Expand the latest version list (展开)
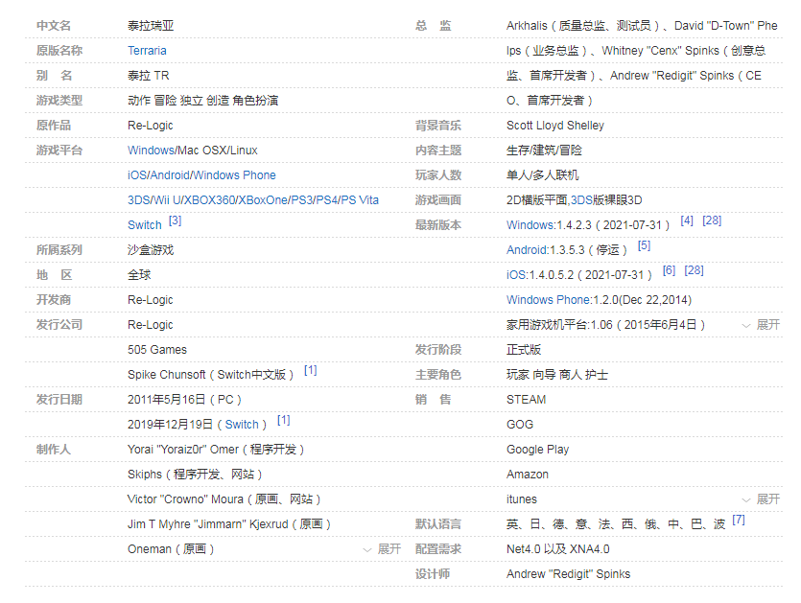This screenshot has height=603, width=801. tap(761, 325)
